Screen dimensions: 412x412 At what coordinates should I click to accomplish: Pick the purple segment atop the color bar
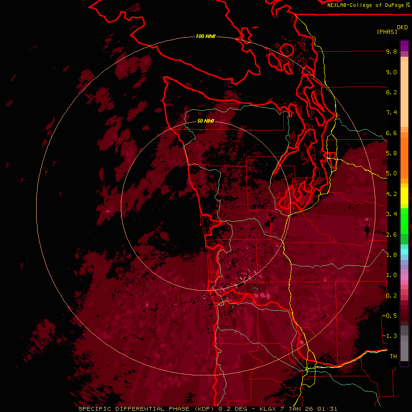point(404,46)
